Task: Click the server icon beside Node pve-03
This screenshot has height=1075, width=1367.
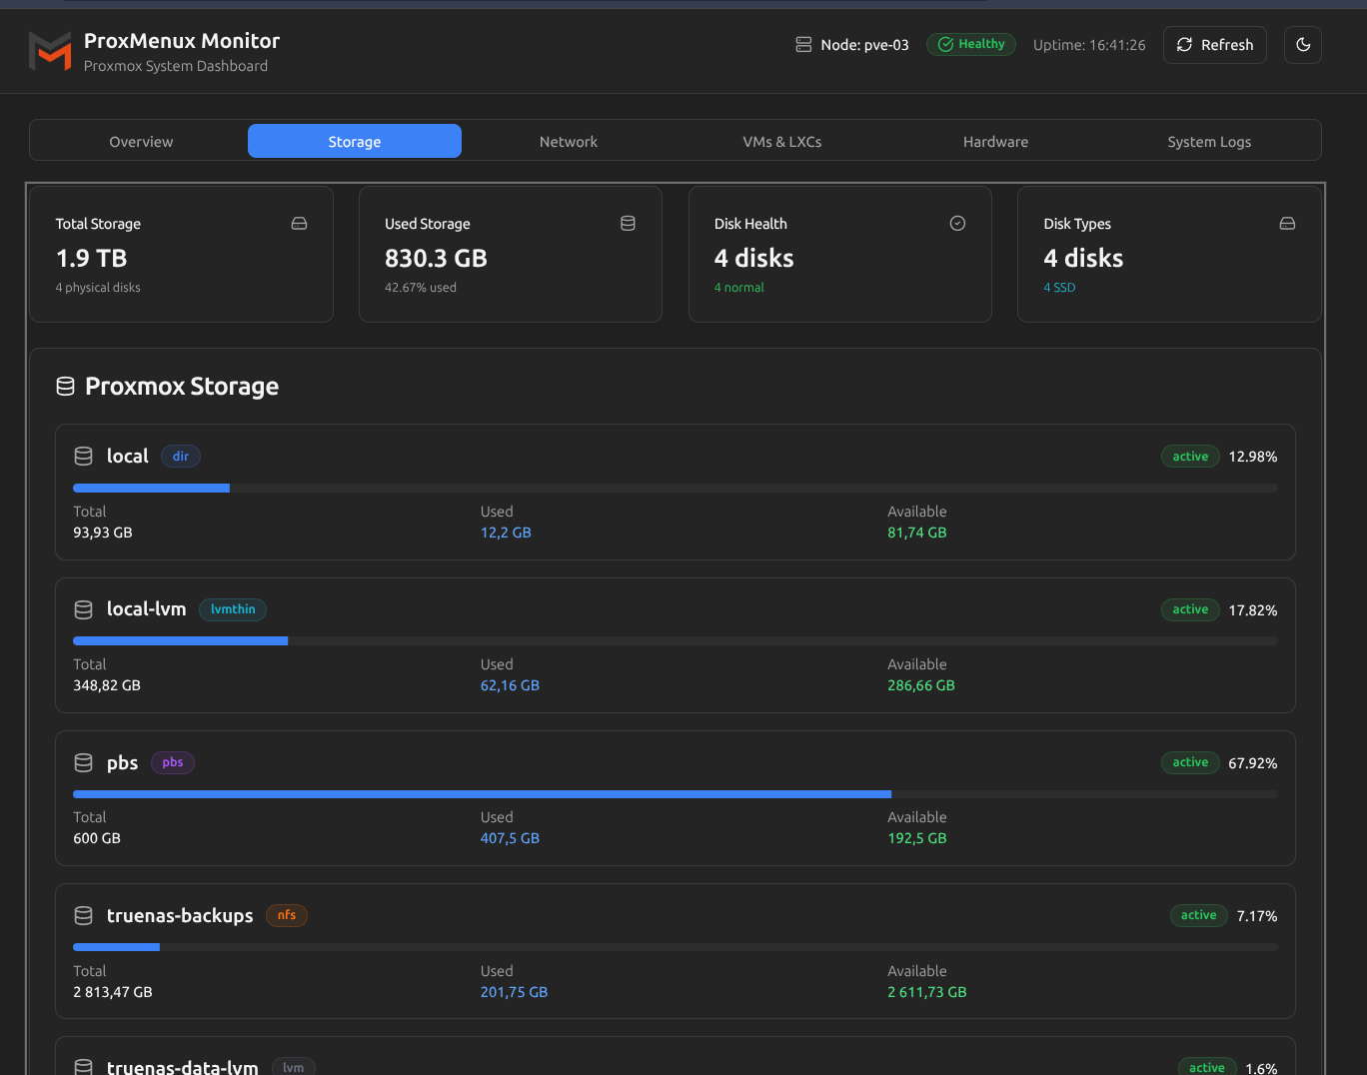Action: click(x=803, y=45)
